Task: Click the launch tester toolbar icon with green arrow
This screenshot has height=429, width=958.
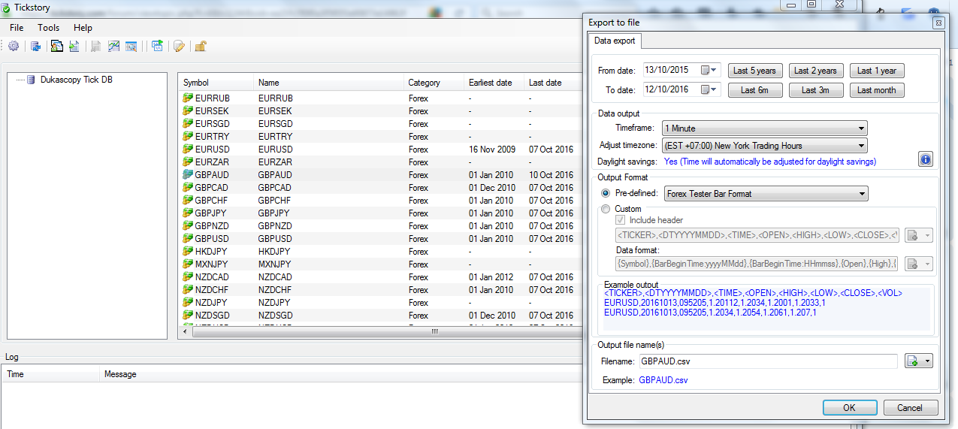Action: coord(157,47)
